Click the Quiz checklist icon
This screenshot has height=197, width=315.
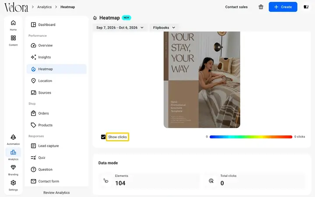33,158
